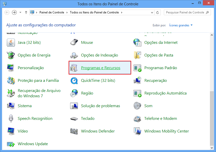Viewport: 216px width, 152px height.
Task: Click the Windows Mobility Center icon
Action: 137,131
